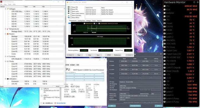Click the DDR row icon in Hardware Monitor

164,16
